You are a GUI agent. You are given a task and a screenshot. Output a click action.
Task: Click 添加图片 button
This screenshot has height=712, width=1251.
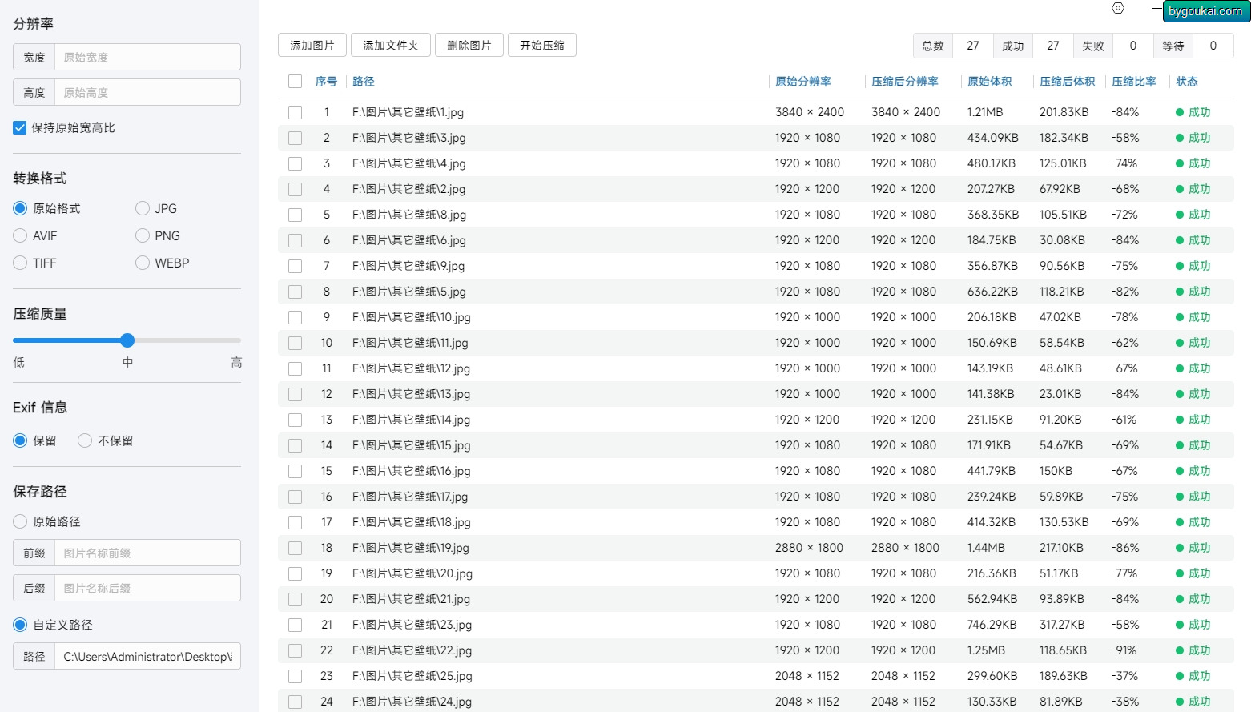(x=312, y=45)
